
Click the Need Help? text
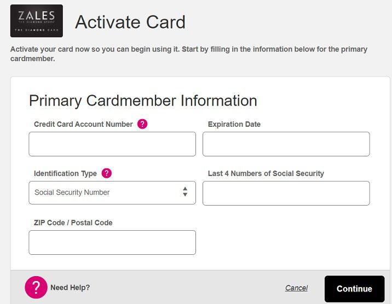pos(70,288)
